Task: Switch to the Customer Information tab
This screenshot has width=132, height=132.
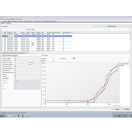Action: point(6,53)
